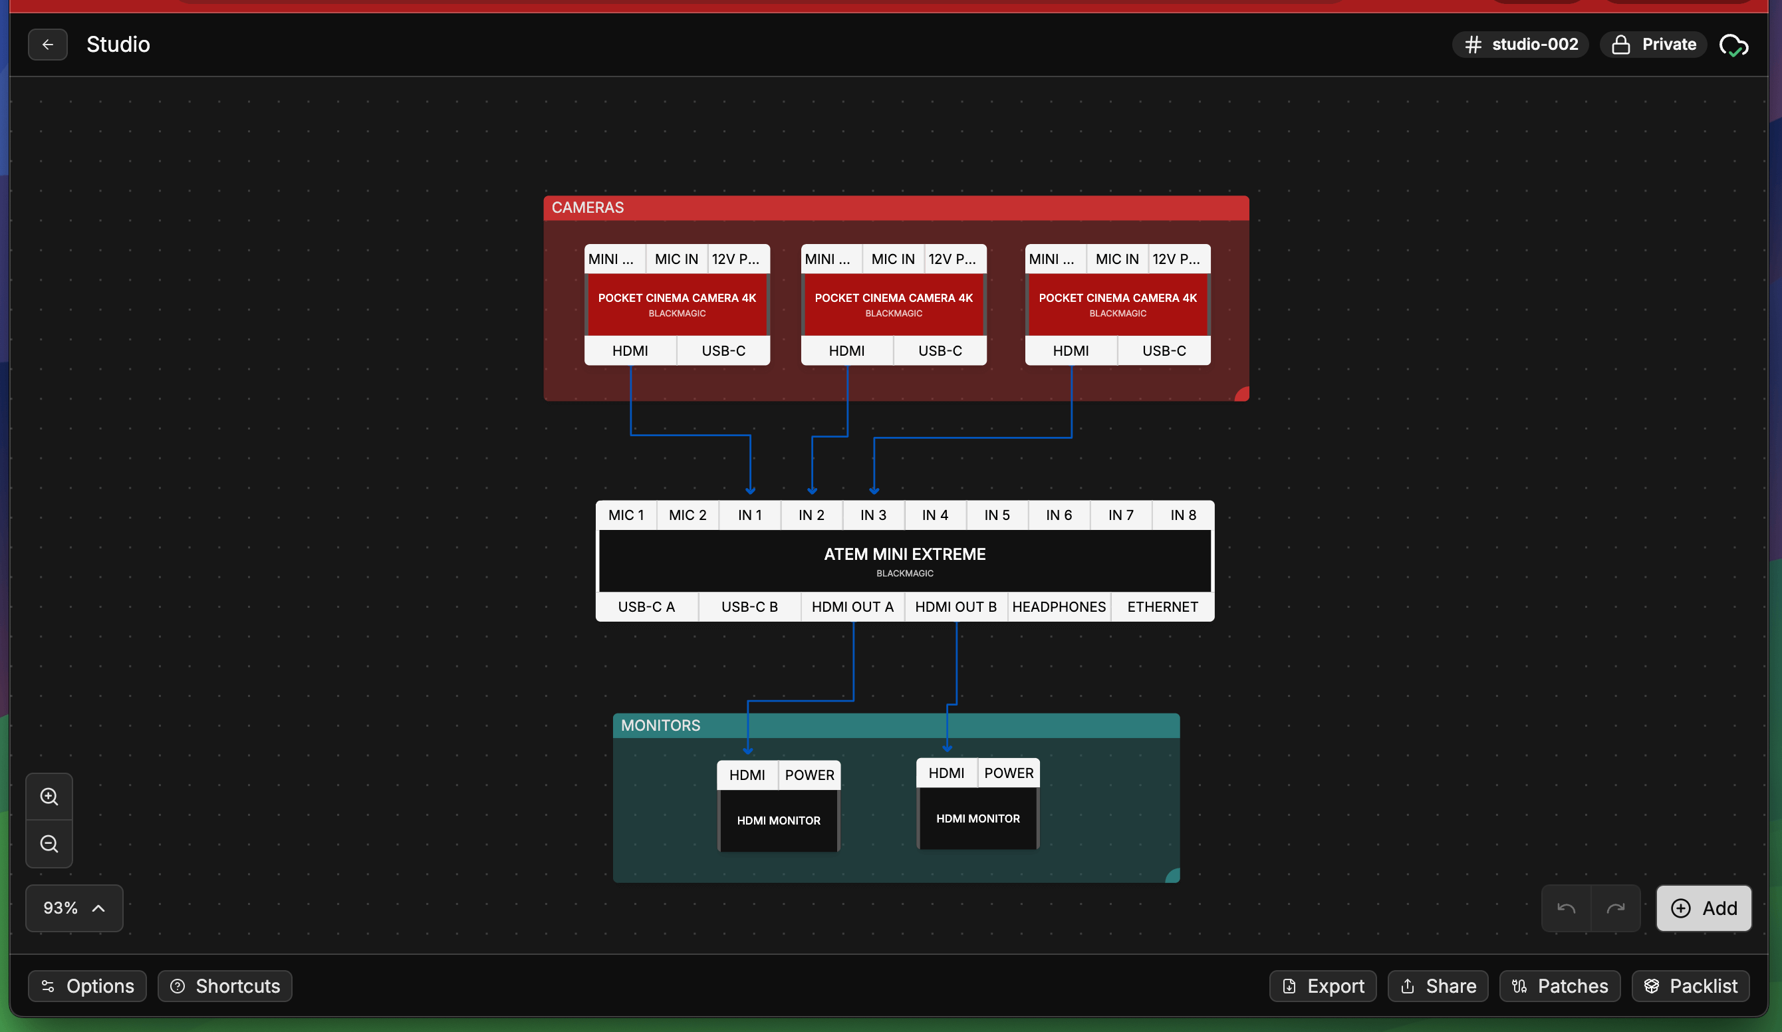Open the Options menu
The height and width of the screenshot is (1032, 1782).
(86, 986)
